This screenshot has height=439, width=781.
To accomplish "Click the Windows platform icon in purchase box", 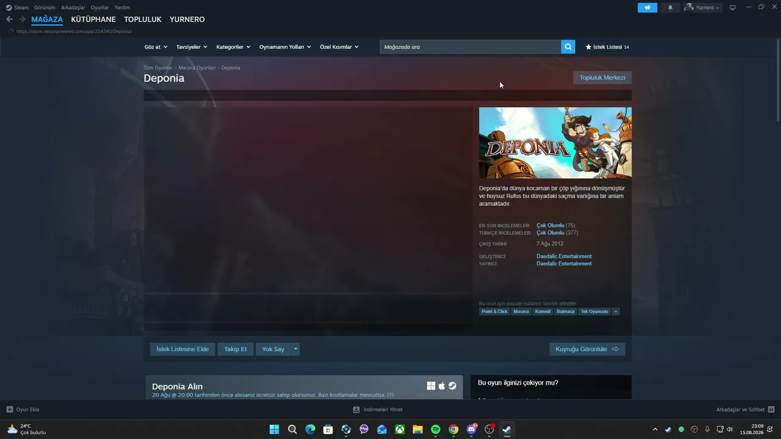I will pyautogui.click(x=431, y=386).
